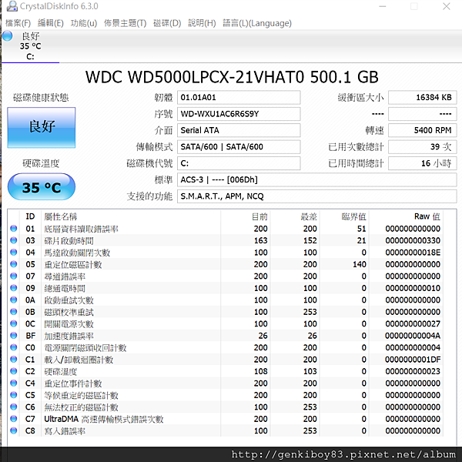The width and height of the screenshot is (462, 462).
Task: Click the buffer size field 16384 KB
Action: click(423, 97)
